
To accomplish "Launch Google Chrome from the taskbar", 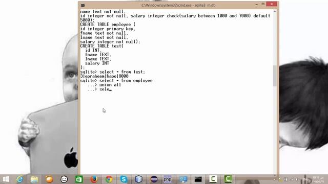I will tap(109, 179).
